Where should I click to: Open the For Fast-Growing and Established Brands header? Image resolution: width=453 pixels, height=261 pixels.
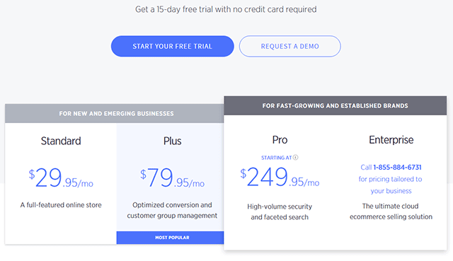pos(335,105)
